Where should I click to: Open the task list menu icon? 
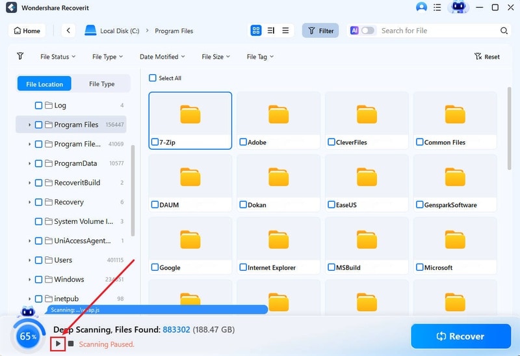tap(437, 7)
